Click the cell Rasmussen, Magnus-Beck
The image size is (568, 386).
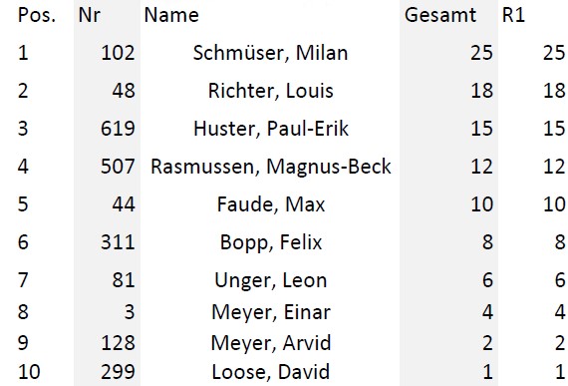click(x=271, y=167)
